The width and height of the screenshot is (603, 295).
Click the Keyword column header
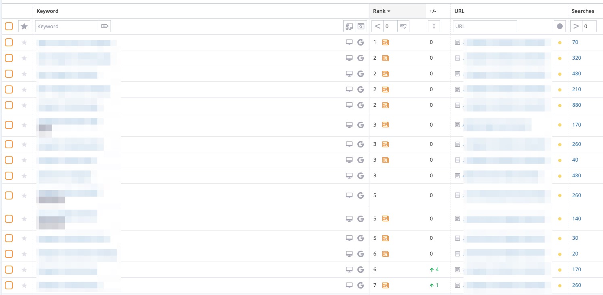[48, 11]
